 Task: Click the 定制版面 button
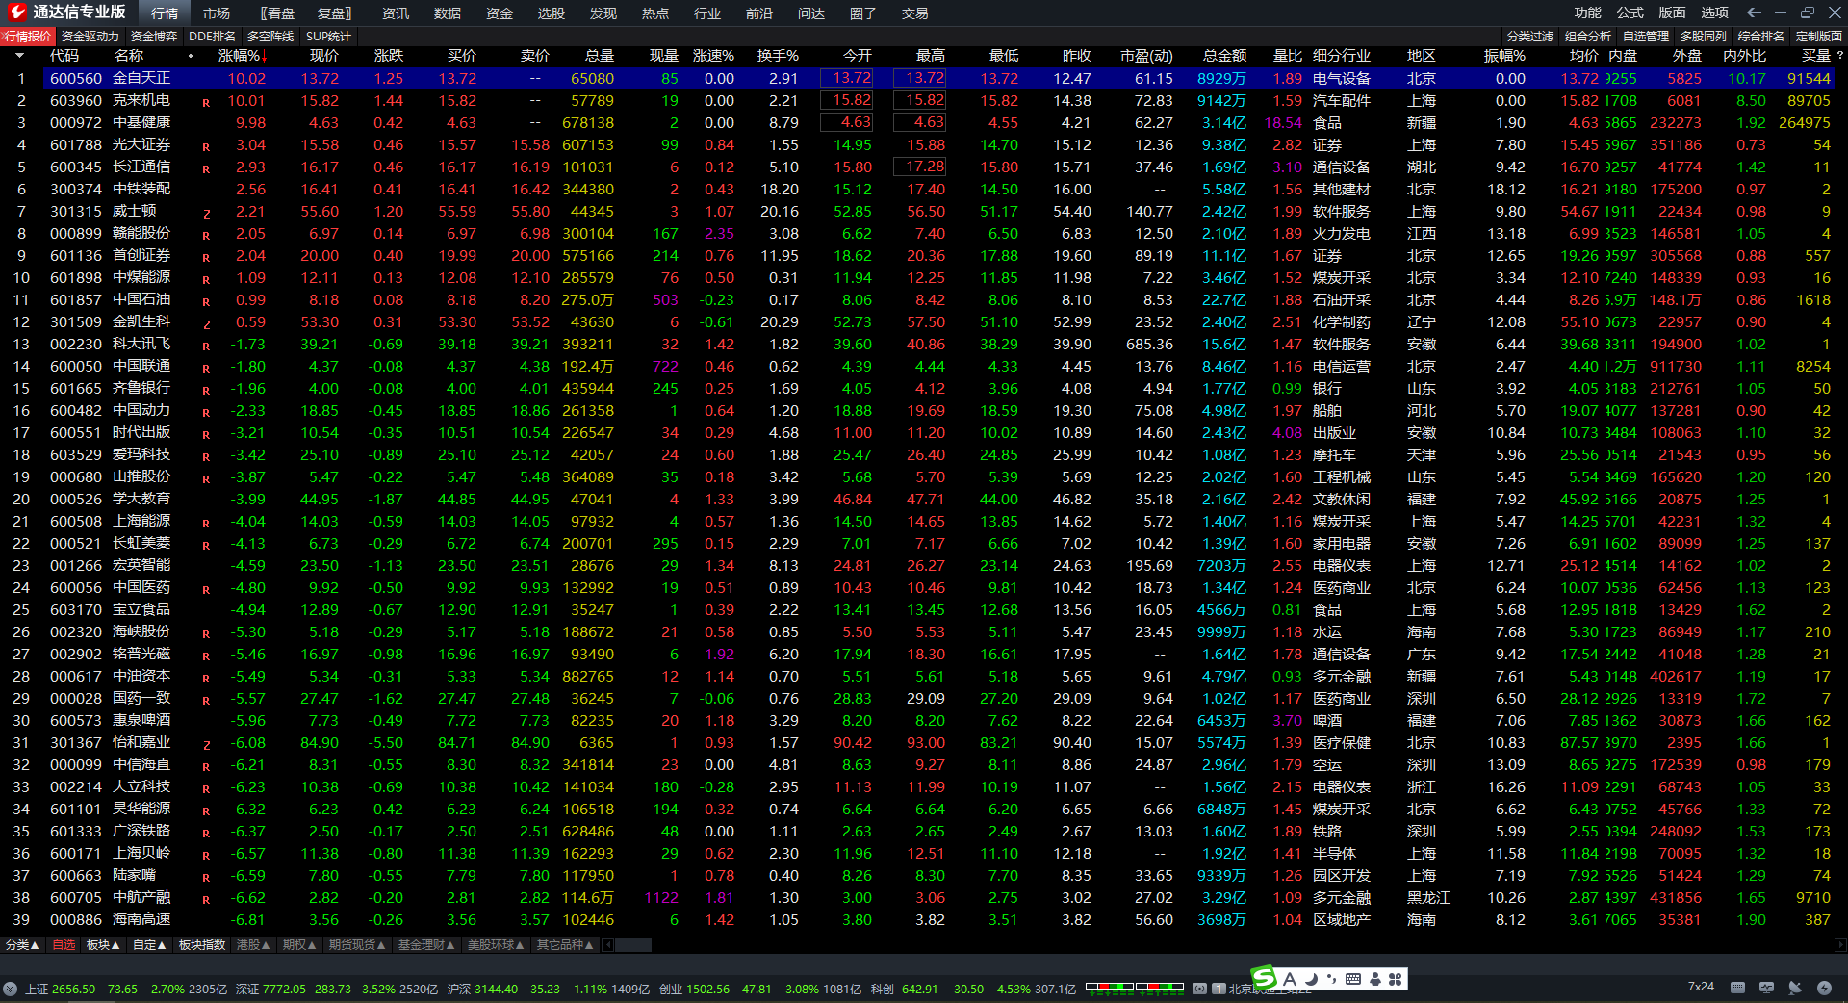(1819, 37)
